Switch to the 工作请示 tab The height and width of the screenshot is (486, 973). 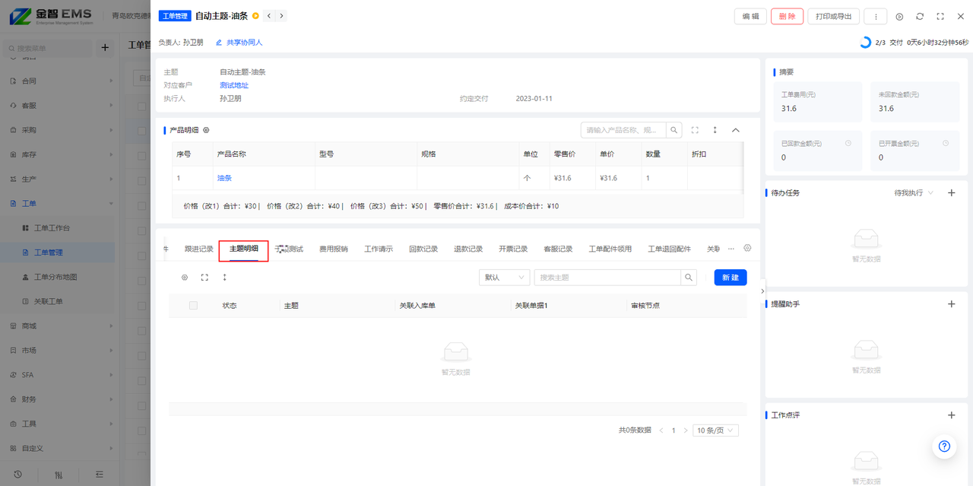379,249
